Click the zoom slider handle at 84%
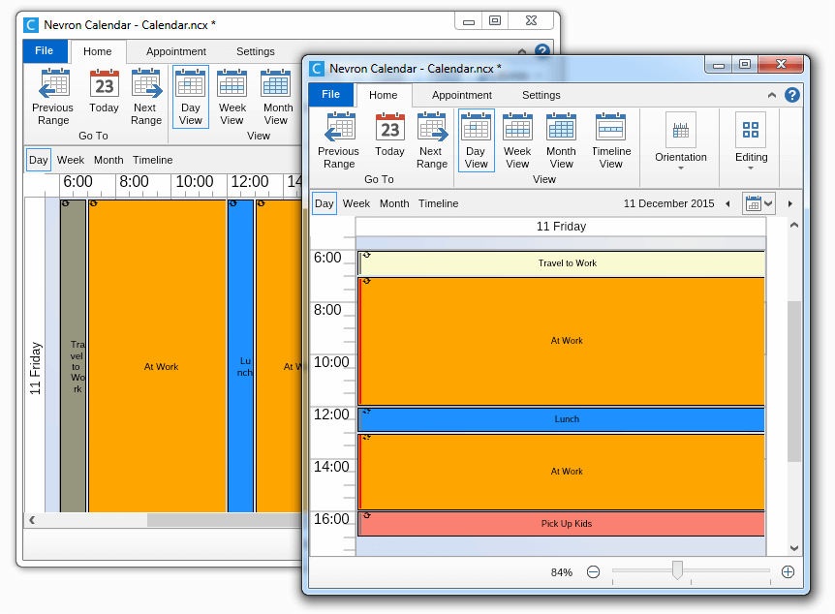The height and width of the screenshot is (614, 835). (x=677, y=571)
